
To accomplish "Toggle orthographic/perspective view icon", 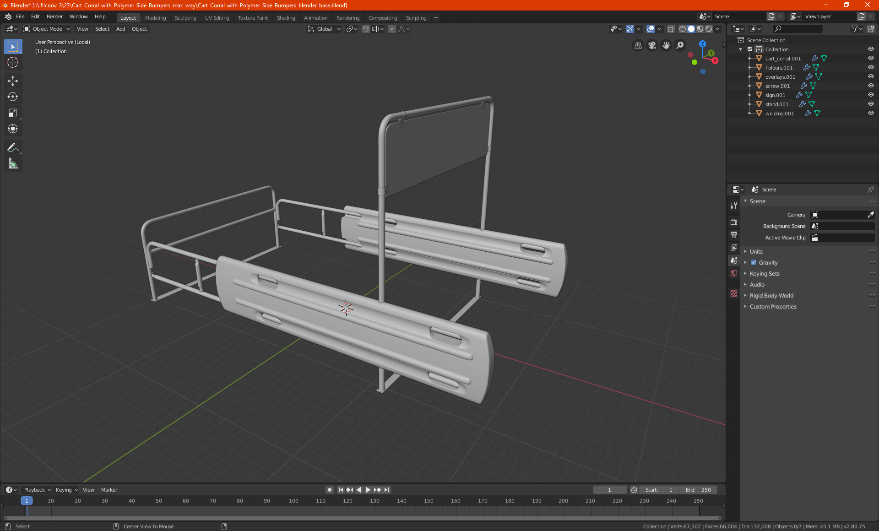I will 638,45.
